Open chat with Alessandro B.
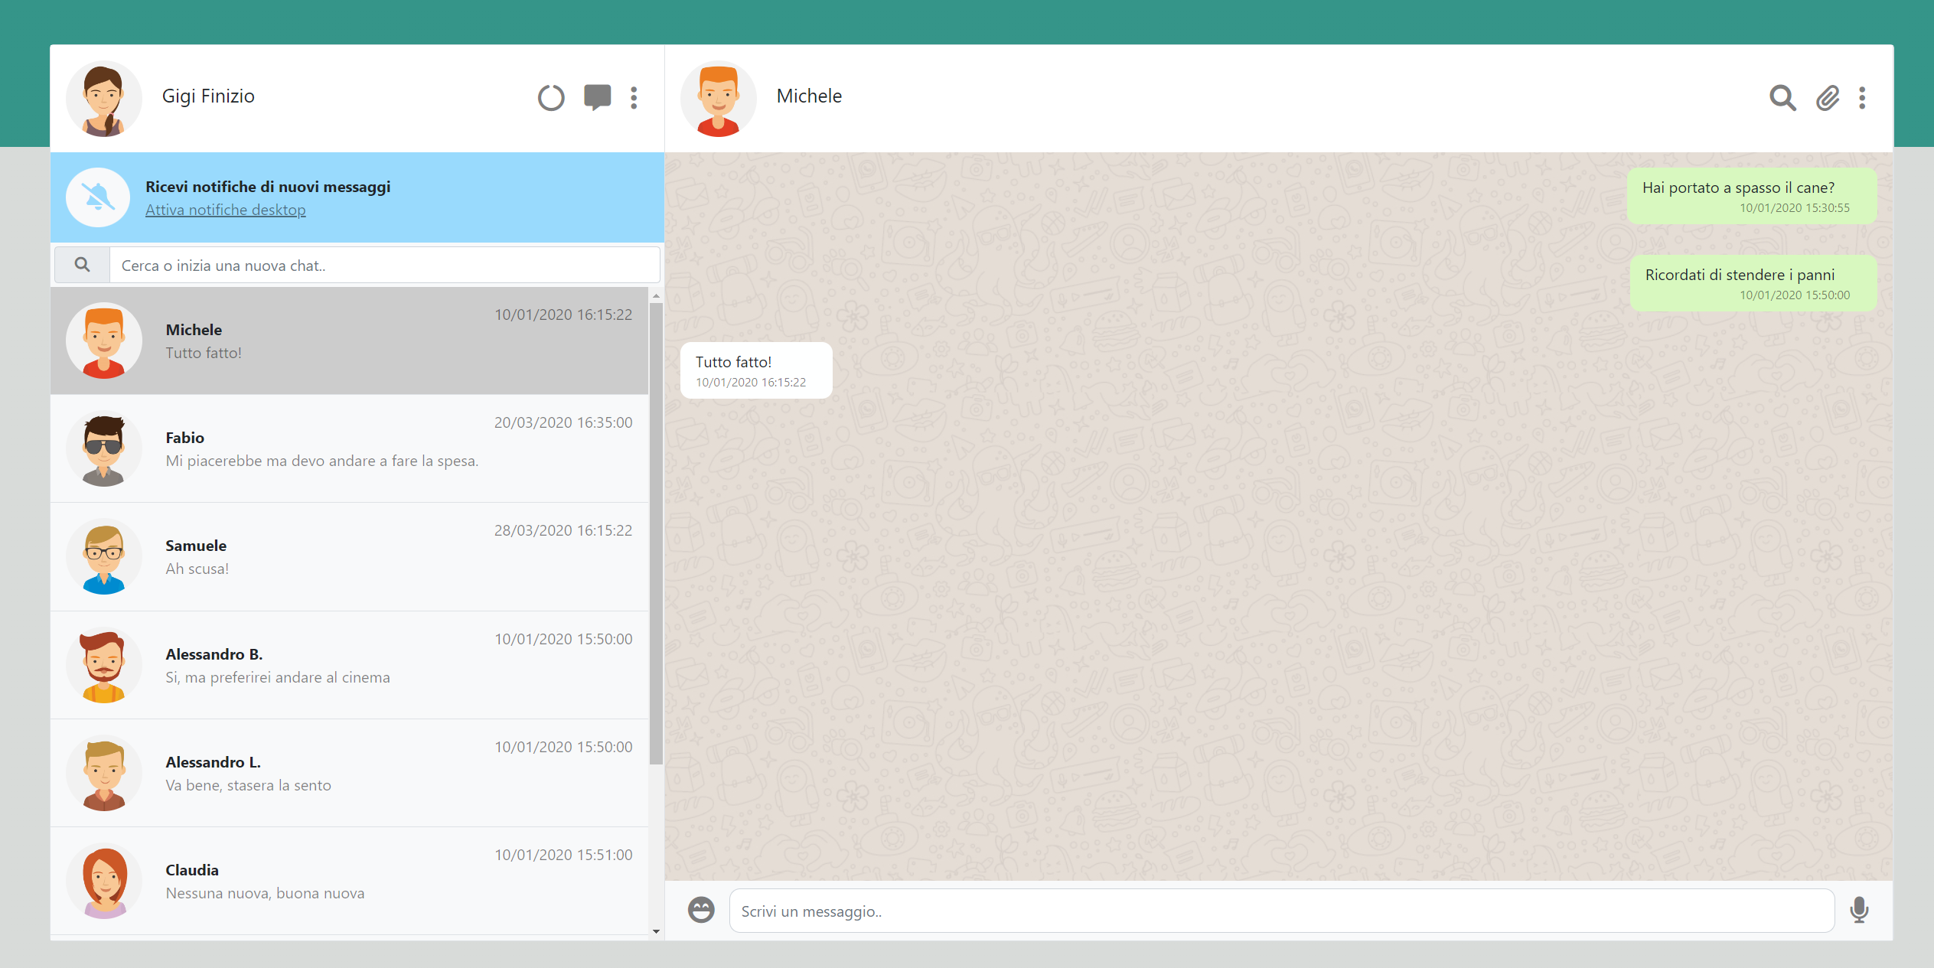This screenshot has height=968, width=1934. [x=349, y=666]
